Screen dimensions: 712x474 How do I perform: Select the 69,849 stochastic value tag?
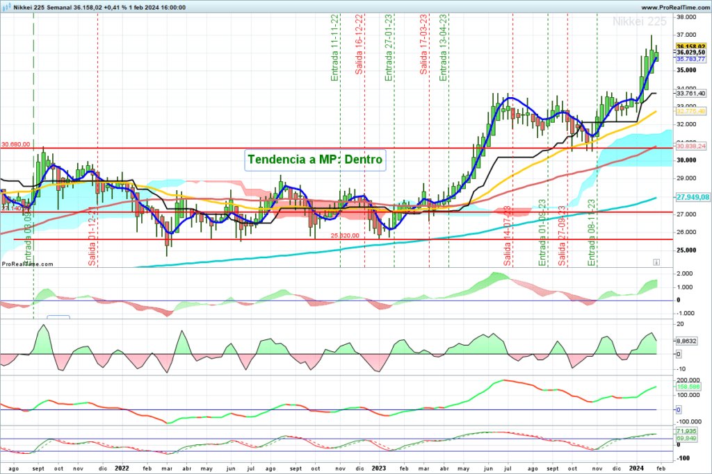coord(686,438)
